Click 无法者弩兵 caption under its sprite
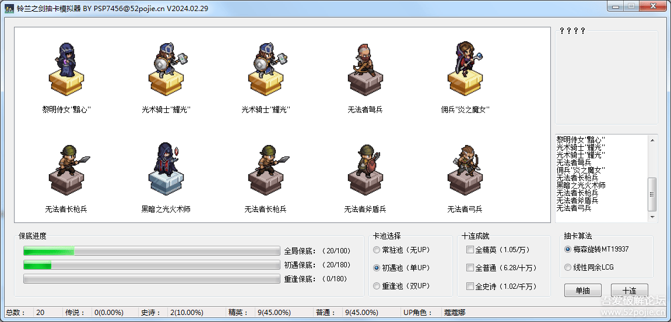The height and width of the screenshot is (322, 671). click(x=365, y=109)
